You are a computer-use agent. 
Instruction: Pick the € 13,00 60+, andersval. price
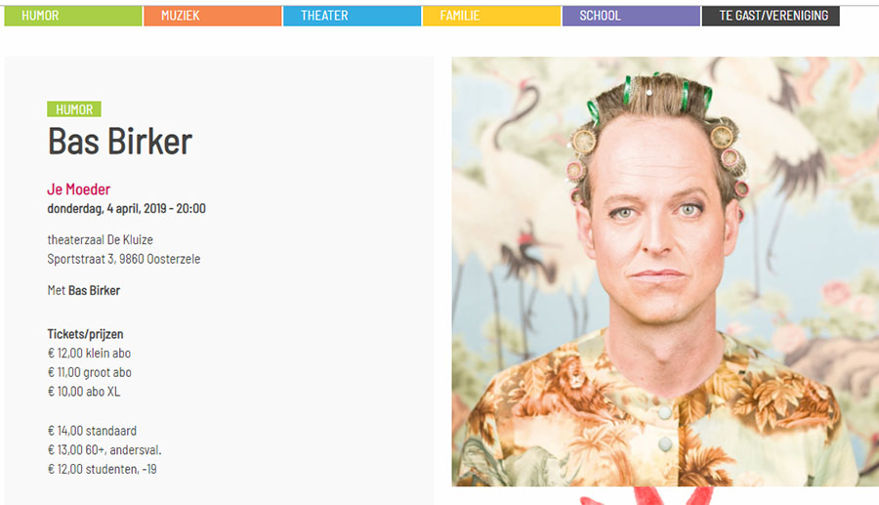pyautogui.click(x=105, y=449)
